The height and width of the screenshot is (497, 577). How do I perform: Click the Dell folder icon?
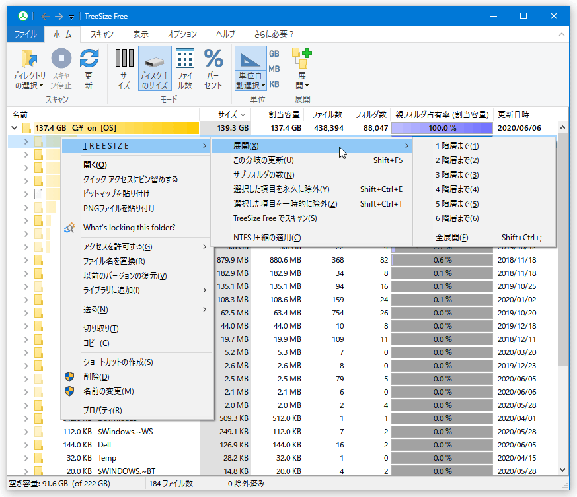pos(38,445)
